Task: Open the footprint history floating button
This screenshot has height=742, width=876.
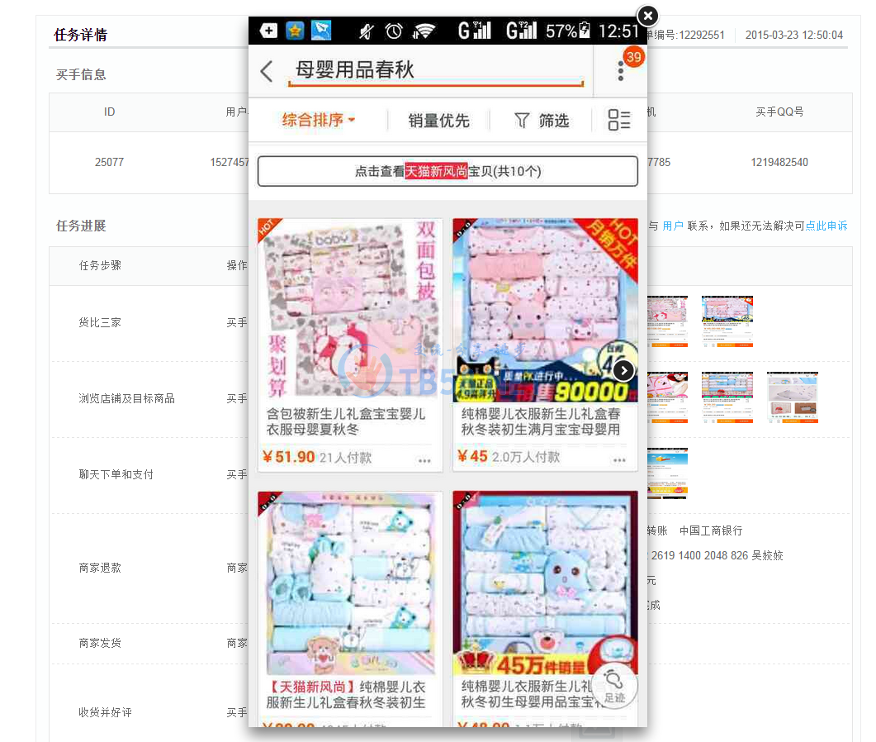Action: 614,686
